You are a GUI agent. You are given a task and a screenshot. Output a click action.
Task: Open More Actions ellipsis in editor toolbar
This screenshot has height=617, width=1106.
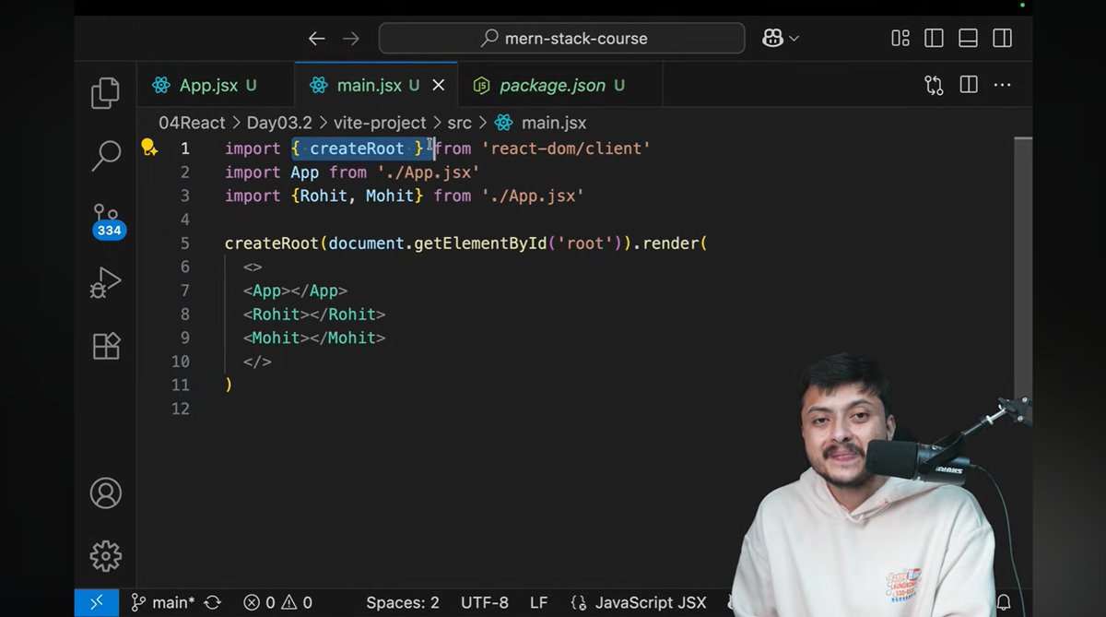(x=1003, y=86)
